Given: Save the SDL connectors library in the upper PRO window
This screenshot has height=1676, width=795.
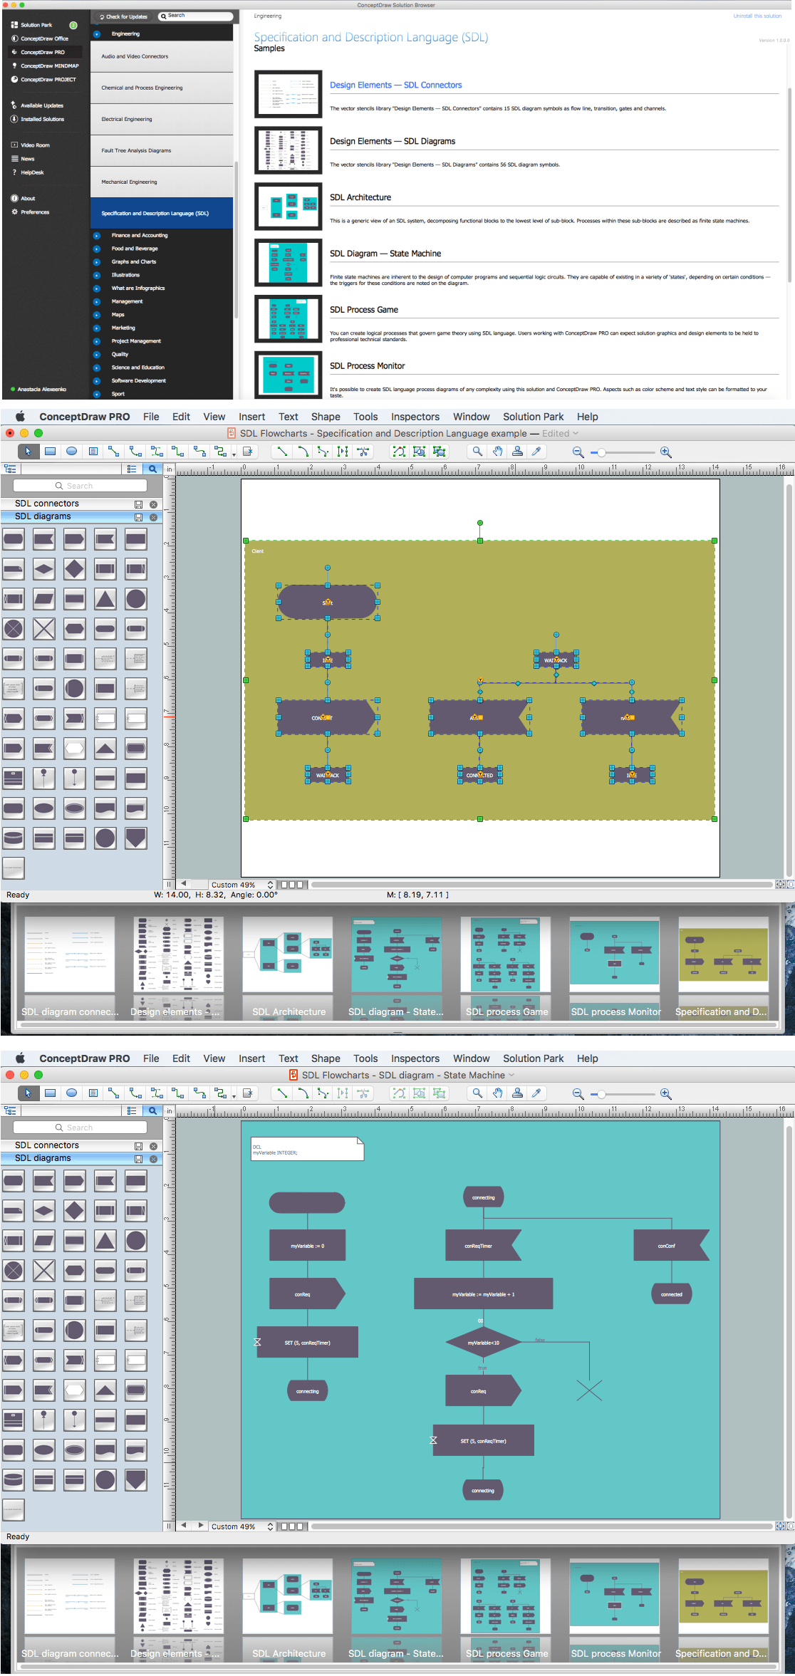Looking at the screenshot, I should click(x=138, y=504).
